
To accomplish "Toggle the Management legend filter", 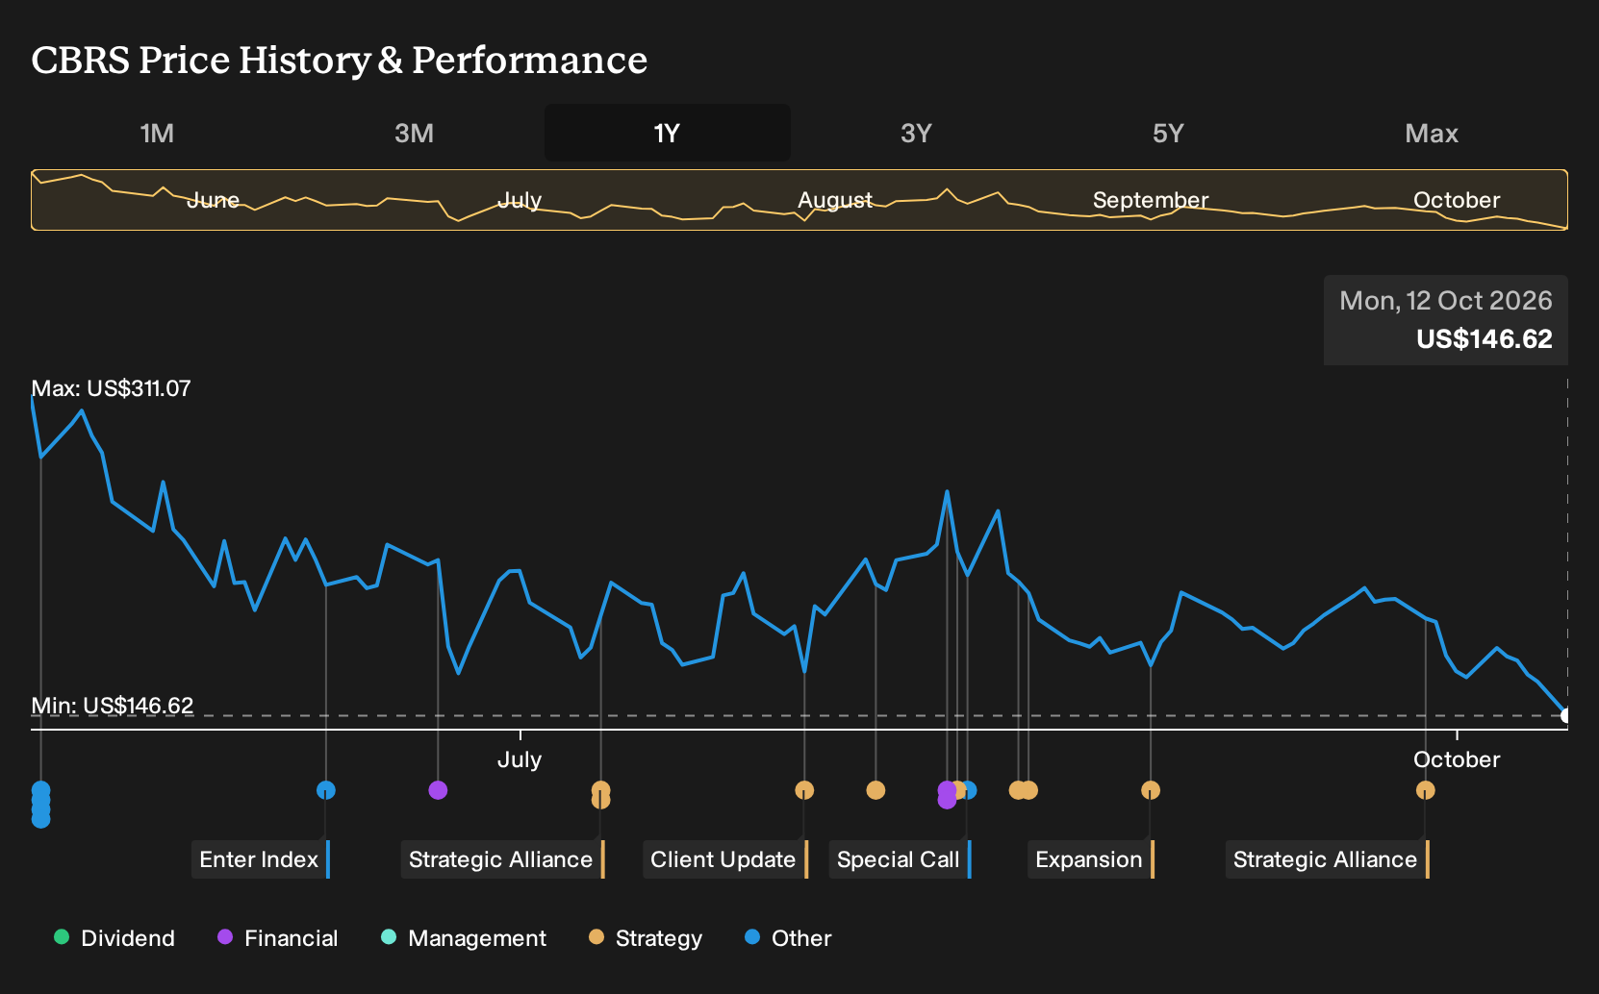I will point(464,938).
